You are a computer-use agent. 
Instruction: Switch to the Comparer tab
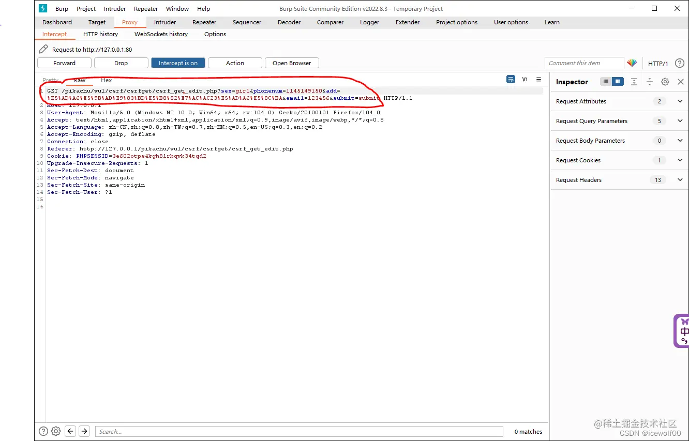point(330,22)
